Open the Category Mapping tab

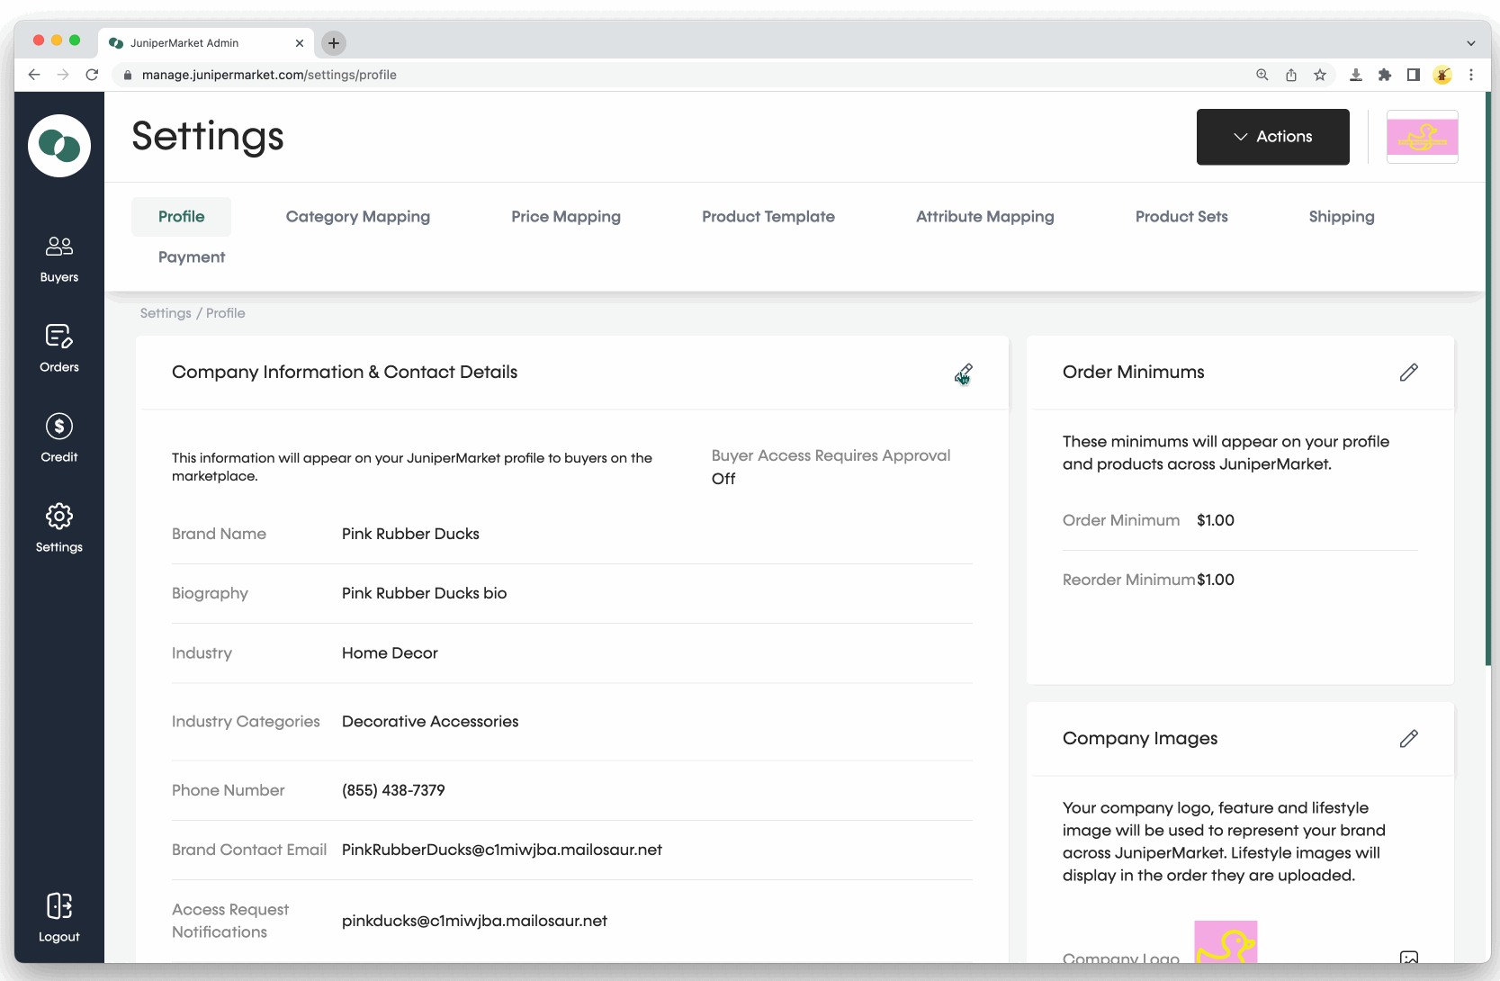(x=358, y=217)
